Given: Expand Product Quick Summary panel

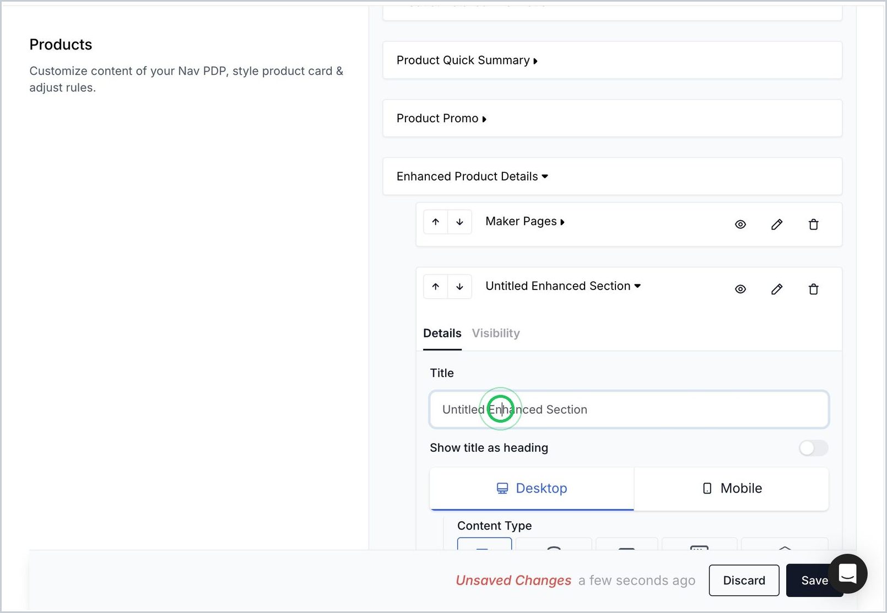Looking at the screenshot, I should [x=612, y=60].
